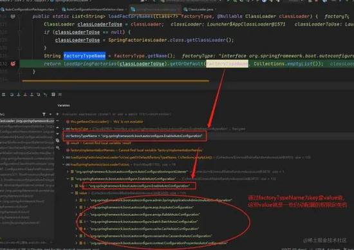Select the ConfigurationPropertiesAutoConfiguration list entry
This screenshot has height=250, width=354.
(x=158, y=243)
